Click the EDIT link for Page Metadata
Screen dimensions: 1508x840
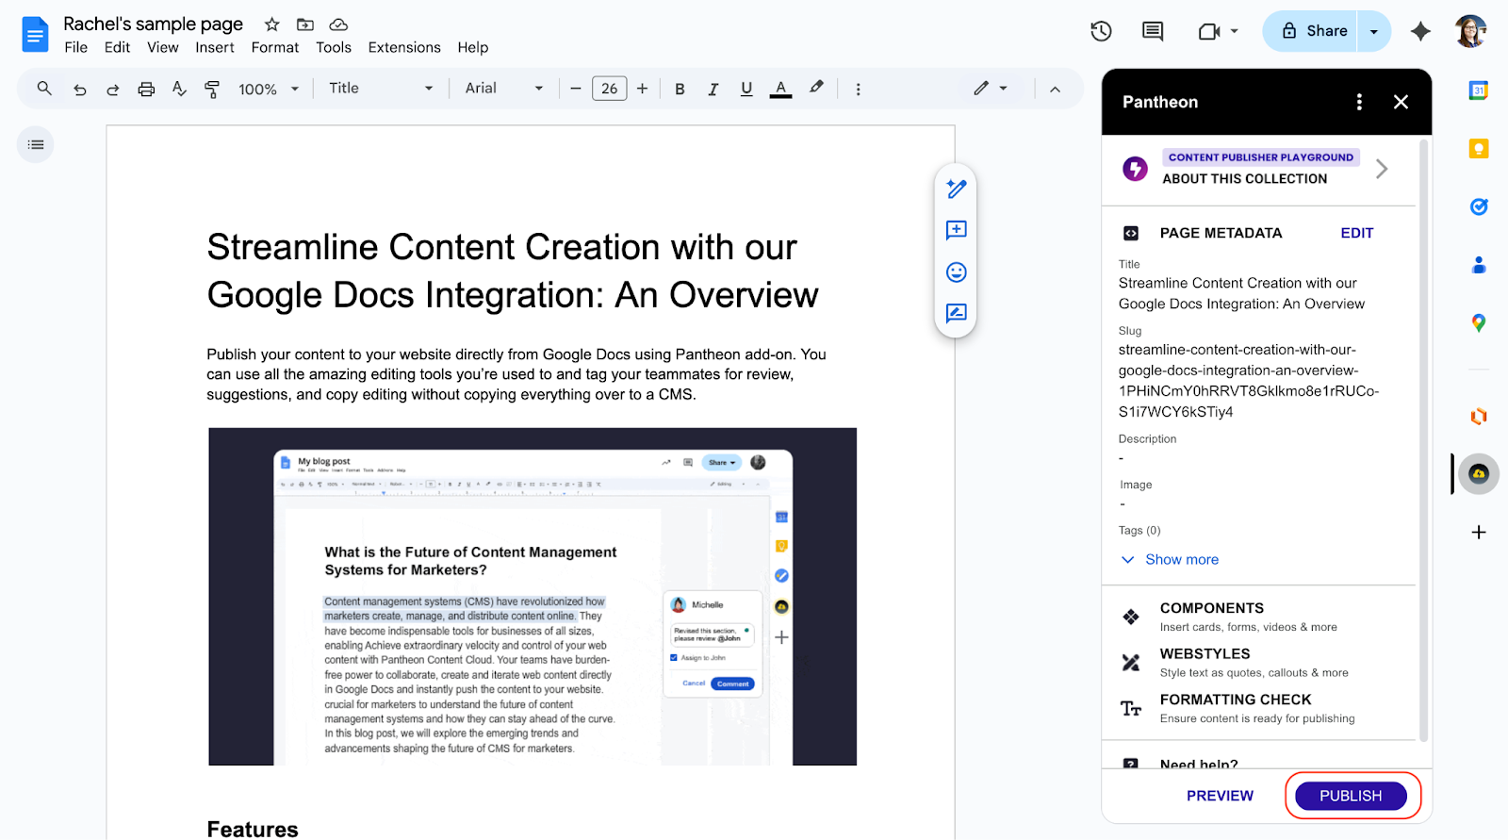(1356, 233)
